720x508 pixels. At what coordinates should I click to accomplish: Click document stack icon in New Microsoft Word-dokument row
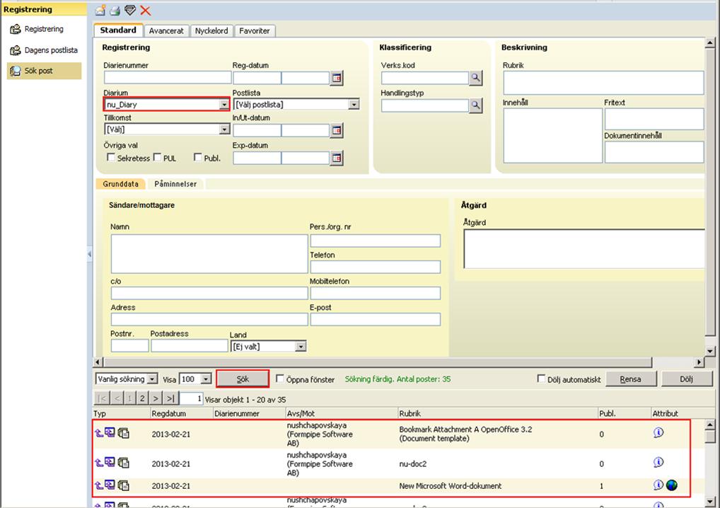coord(124,485)
